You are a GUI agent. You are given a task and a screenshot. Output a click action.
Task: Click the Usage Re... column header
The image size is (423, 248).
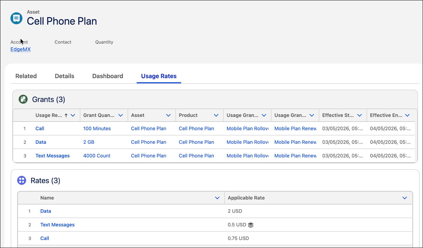tap(49, 115)
